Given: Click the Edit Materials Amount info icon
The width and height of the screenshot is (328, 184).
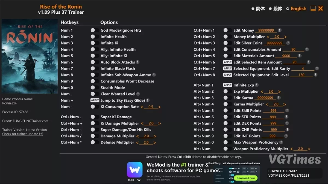Looking at the screenshot, I should tap(300, 56).
